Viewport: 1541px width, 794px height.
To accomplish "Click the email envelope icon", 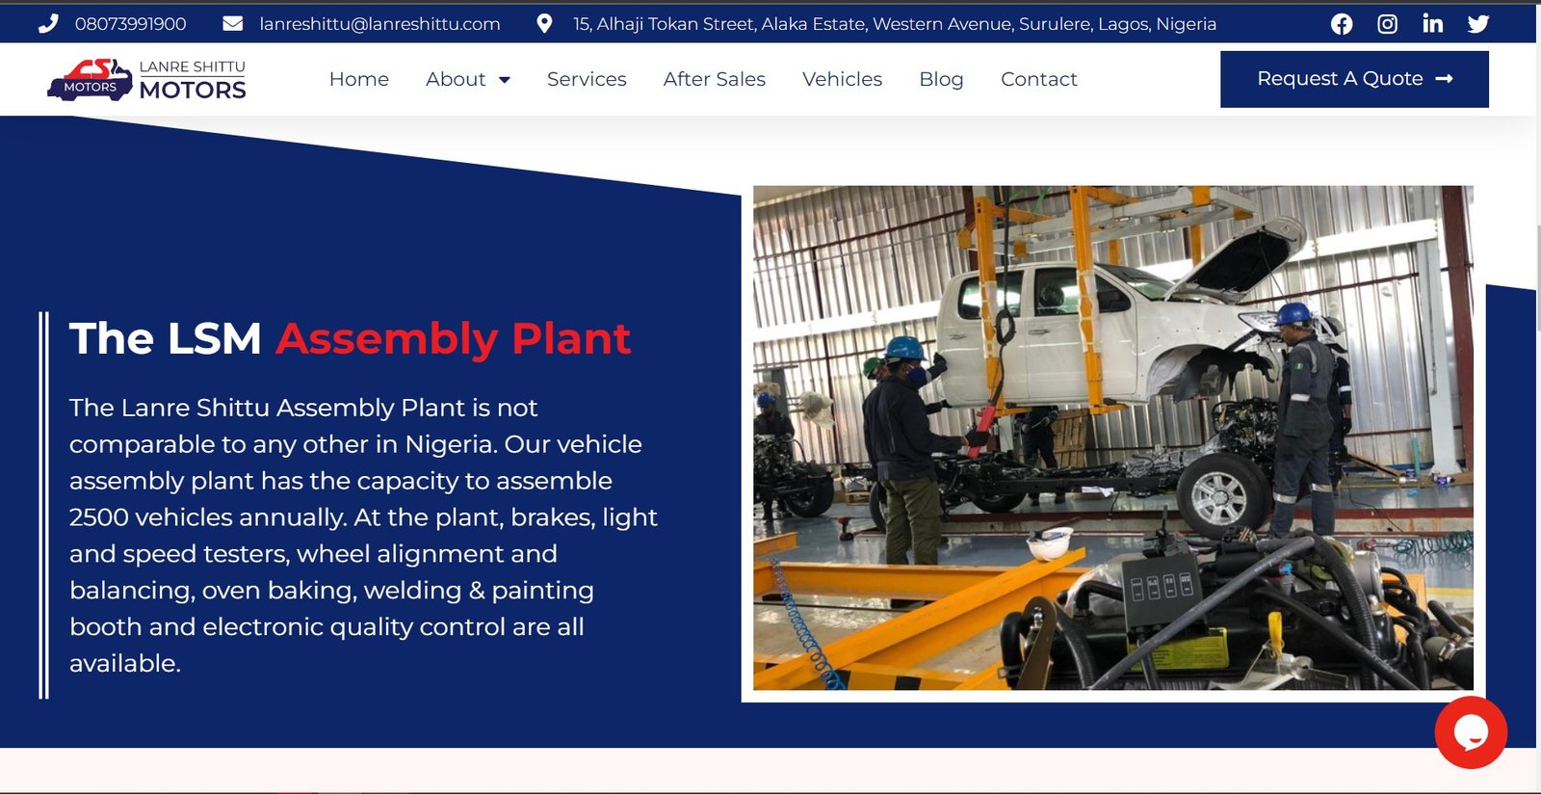I will click(233, 23).
